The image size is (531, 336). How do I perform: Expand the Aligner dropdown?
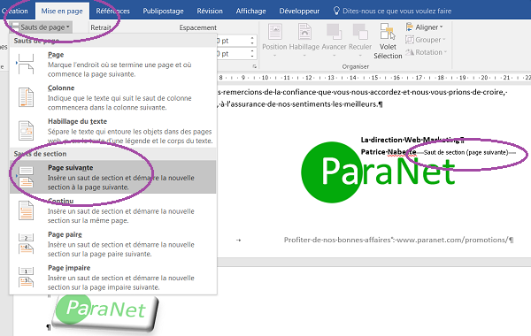425,27
